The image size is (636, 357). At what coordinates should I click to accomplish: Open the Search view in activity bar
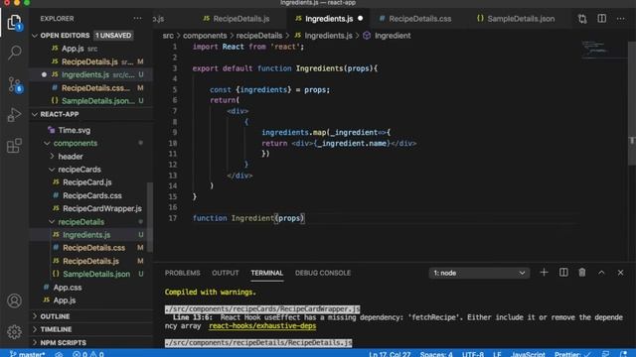tap(15, 52)
